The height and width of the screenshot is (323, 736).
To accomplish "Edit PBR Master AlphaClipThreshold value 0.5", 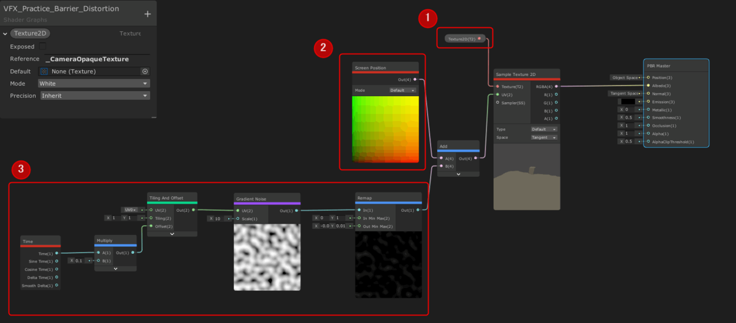I will pyautogui.click(x=630, y=141).
